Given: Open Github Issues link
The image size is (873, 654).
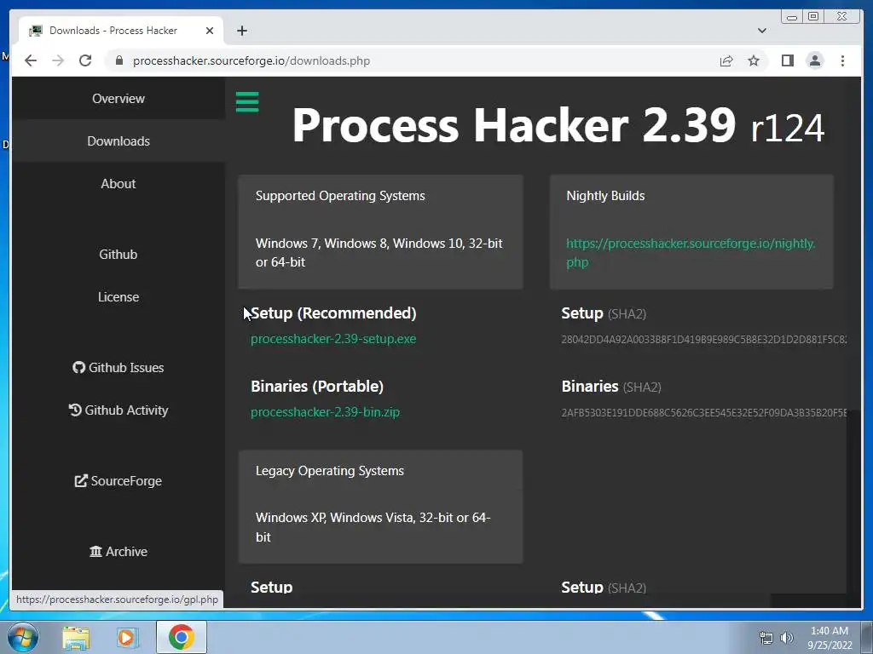Looking at the screenshot, I should tap(118, 368).
